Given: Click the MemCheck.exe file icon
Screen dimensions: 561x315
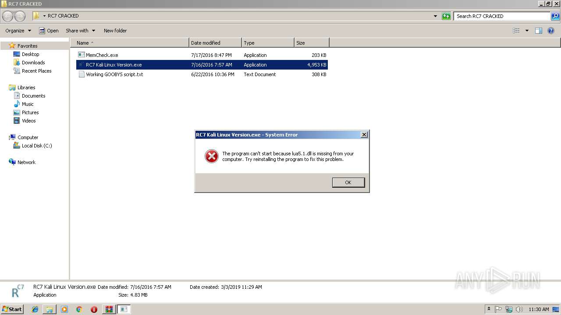Looking at the screenshot, I should (81, 55).
